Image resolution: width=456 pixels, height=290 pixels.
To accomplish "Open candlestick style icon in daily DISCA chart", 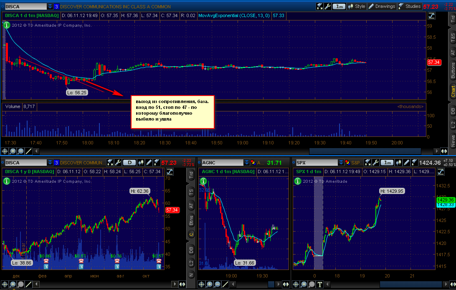I will [141, 163].
